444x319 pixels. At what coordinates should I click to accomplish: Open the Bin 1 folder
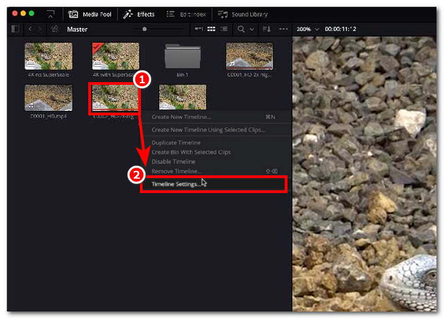point(183,56)
